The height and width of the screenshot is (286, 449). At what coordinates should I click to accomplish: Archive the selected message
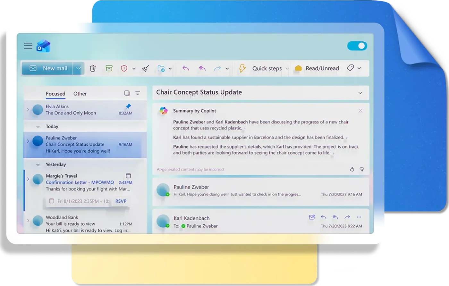pyautogui.click(x=109, y=68)
